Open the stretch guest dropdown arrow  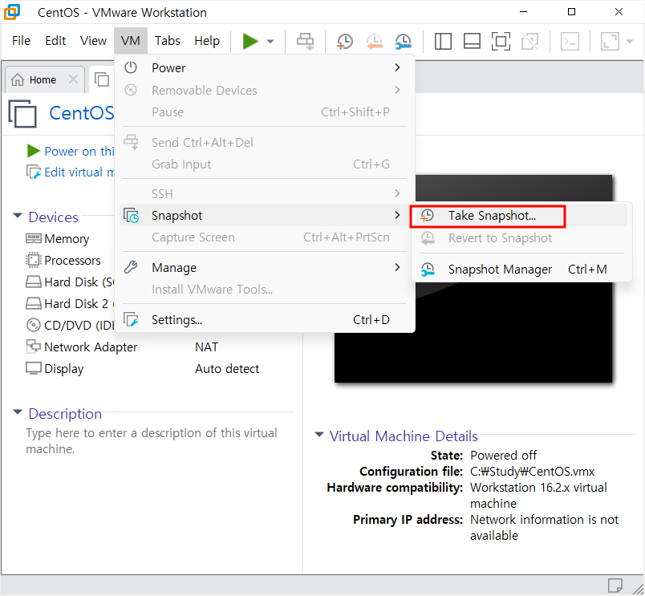tap(630, 41)
